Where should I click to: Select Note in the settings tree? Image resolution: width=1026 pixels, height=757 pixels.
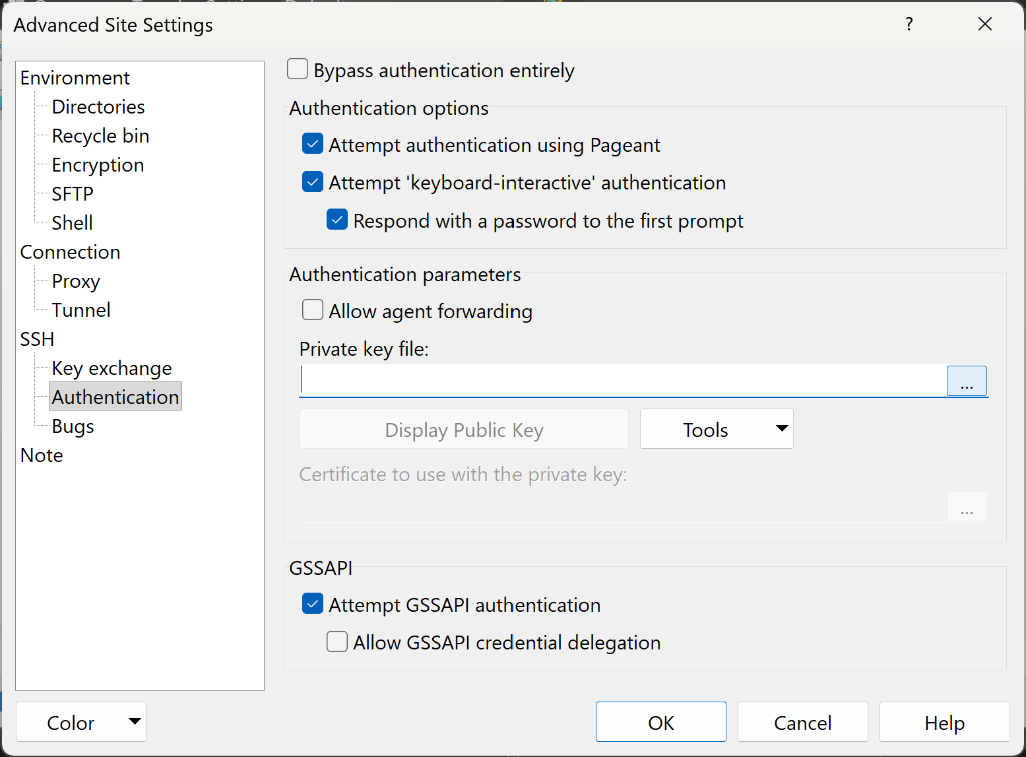click(42, 455)
